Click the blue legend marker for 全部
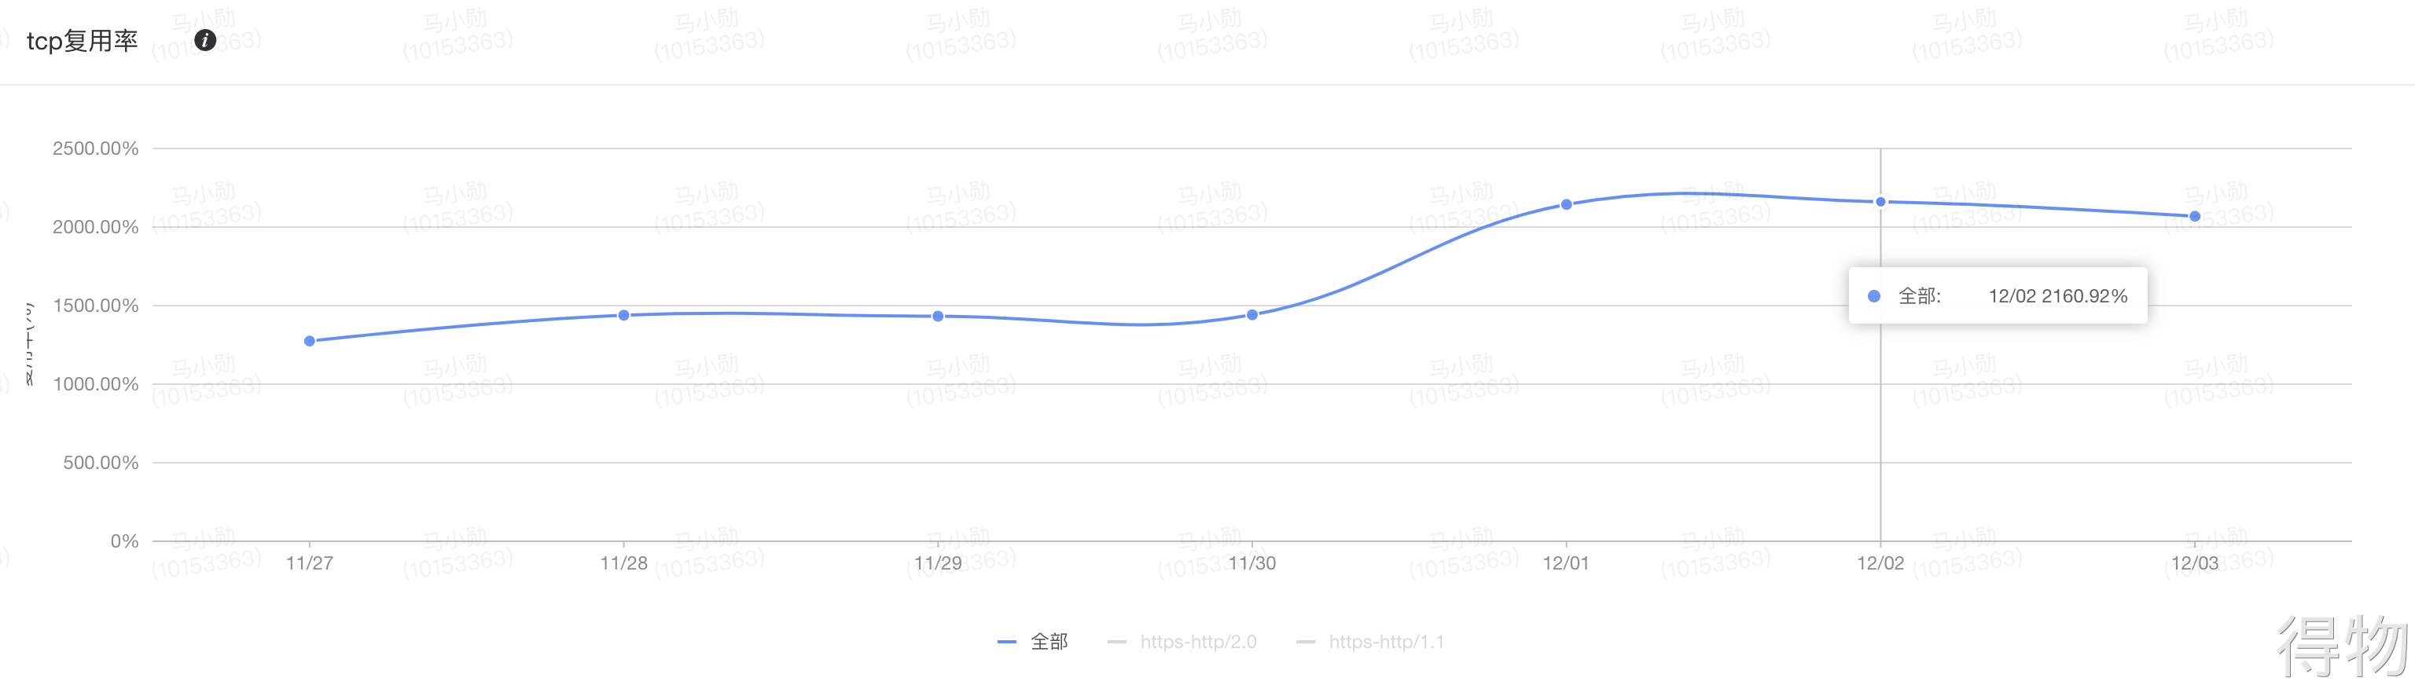 coord(1007,642)
